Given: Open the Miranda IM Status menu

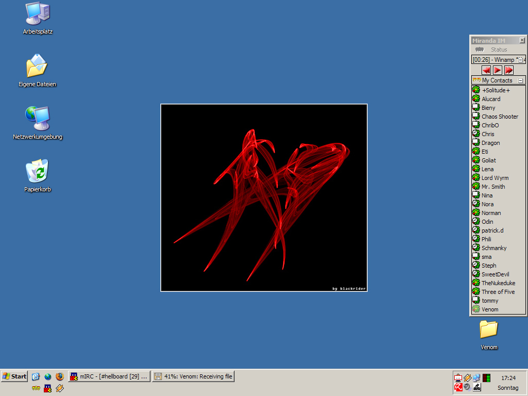Looking at the screenshot, I should [x=499, y=49].
